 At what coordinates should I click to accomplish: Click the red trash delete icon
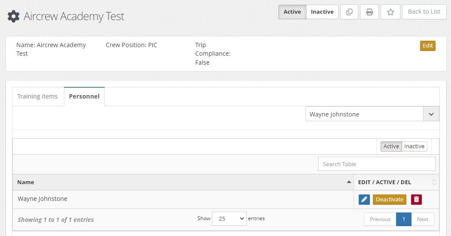coord(416,200)
